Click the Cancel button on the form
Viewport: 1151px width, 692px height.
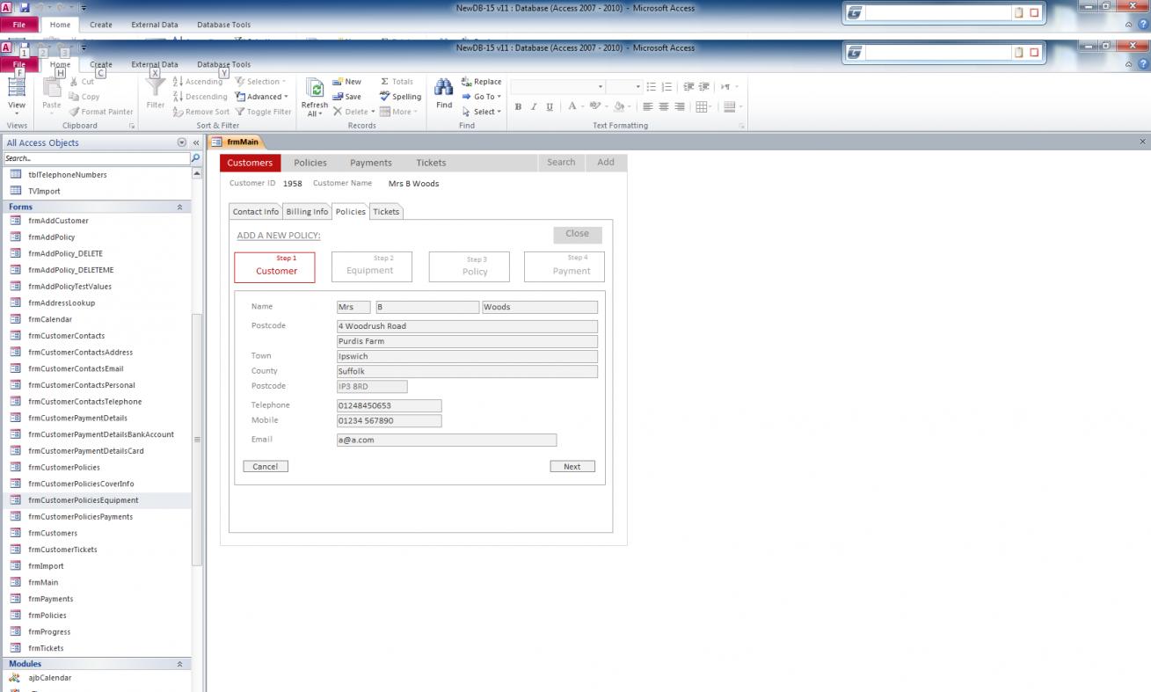click(x=266, y=467)
